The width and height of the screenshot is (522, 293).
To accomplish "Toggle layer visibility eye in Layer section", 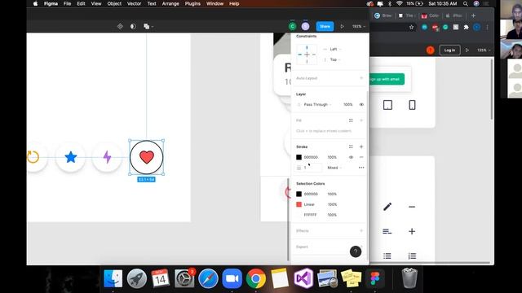I will coord(361,104).
